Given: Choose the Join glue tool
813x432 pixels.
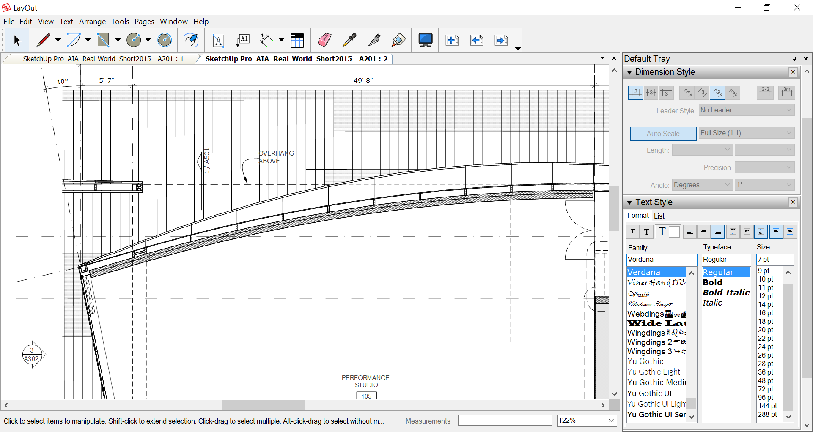Looking at the screenshot, I should pyautogui.click(x=398, y=41).
